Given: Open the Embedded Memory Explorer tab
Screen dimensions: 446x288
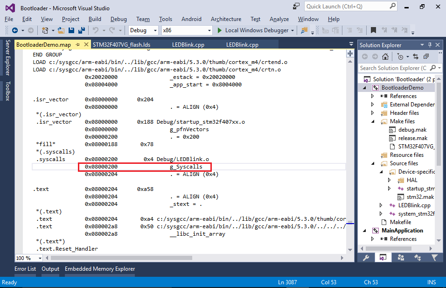Looking at the screenshot, I should [x=100, y=269].
